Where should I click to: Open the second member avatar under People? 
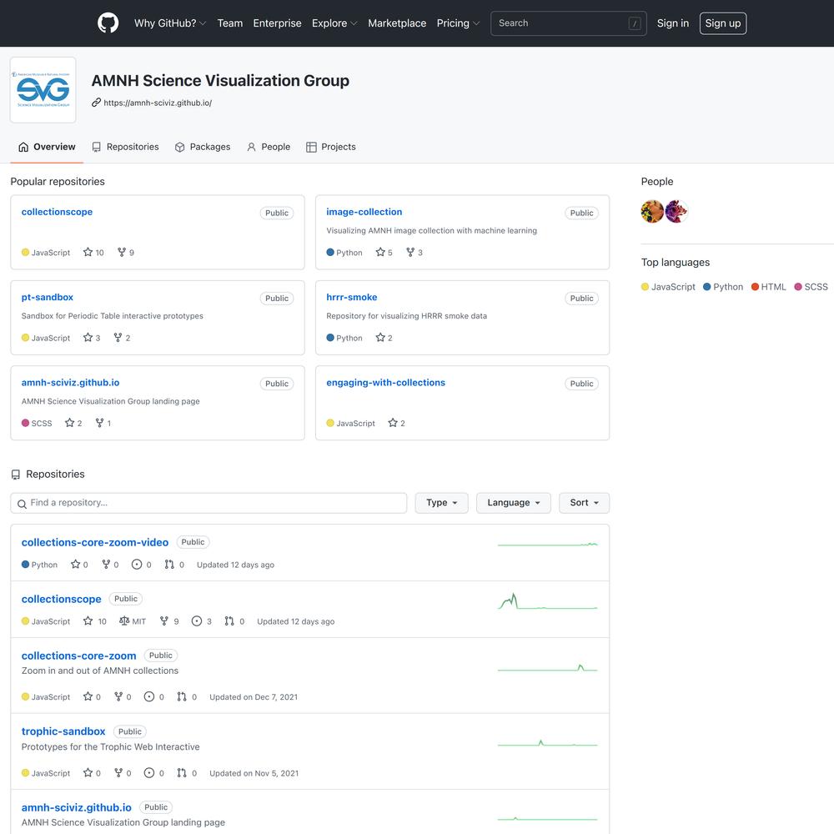coord(676,211)
